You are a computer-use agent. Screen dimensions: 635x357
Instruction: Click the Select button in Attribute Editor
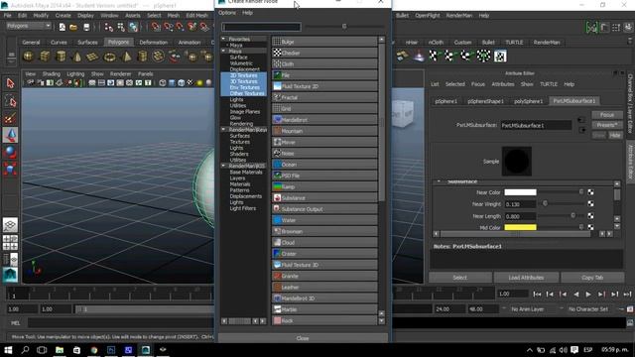click(459, 278)
